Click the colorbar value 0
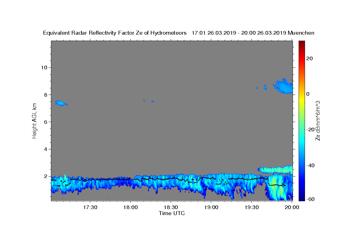Image resolution: width=362 pixels, height=241 pixels. [308, 94]
